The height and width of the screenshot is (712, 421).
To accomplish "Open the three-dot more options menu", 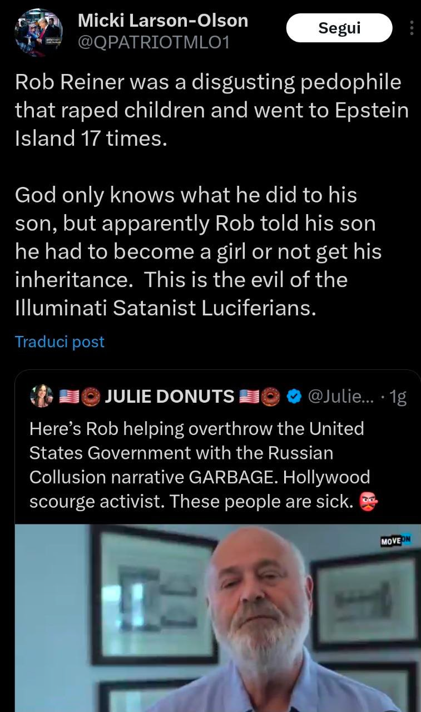I will tap(412, 28).
